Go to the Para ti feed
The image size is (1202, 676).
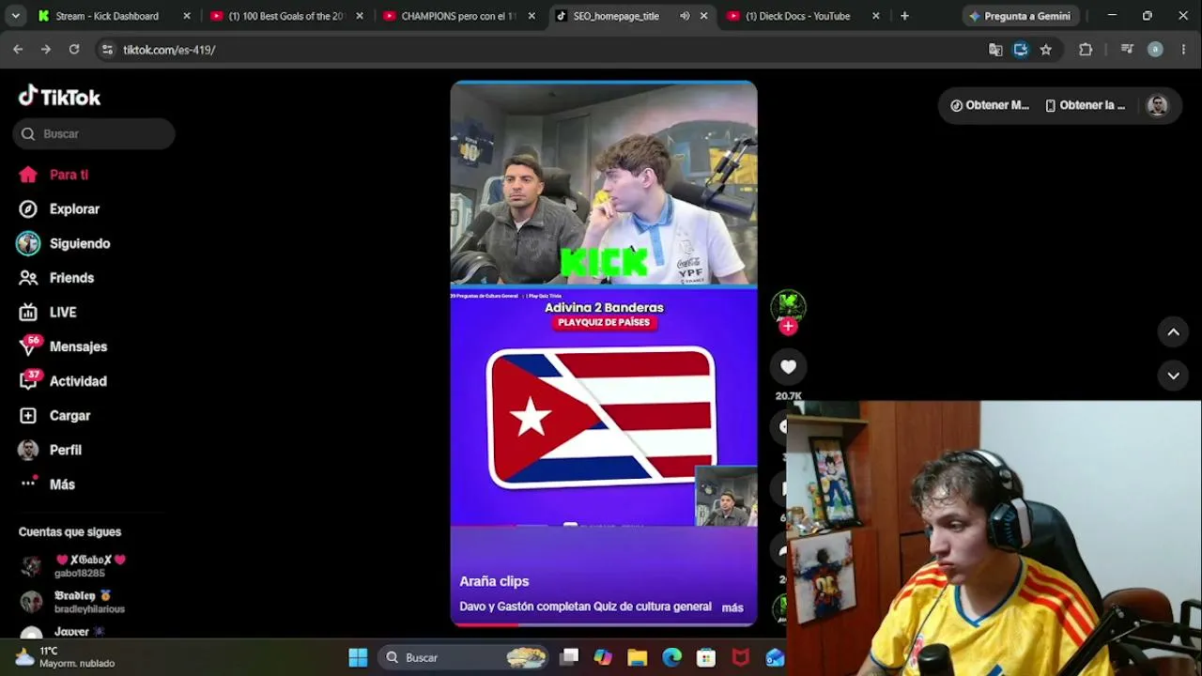tap(54, 175)
